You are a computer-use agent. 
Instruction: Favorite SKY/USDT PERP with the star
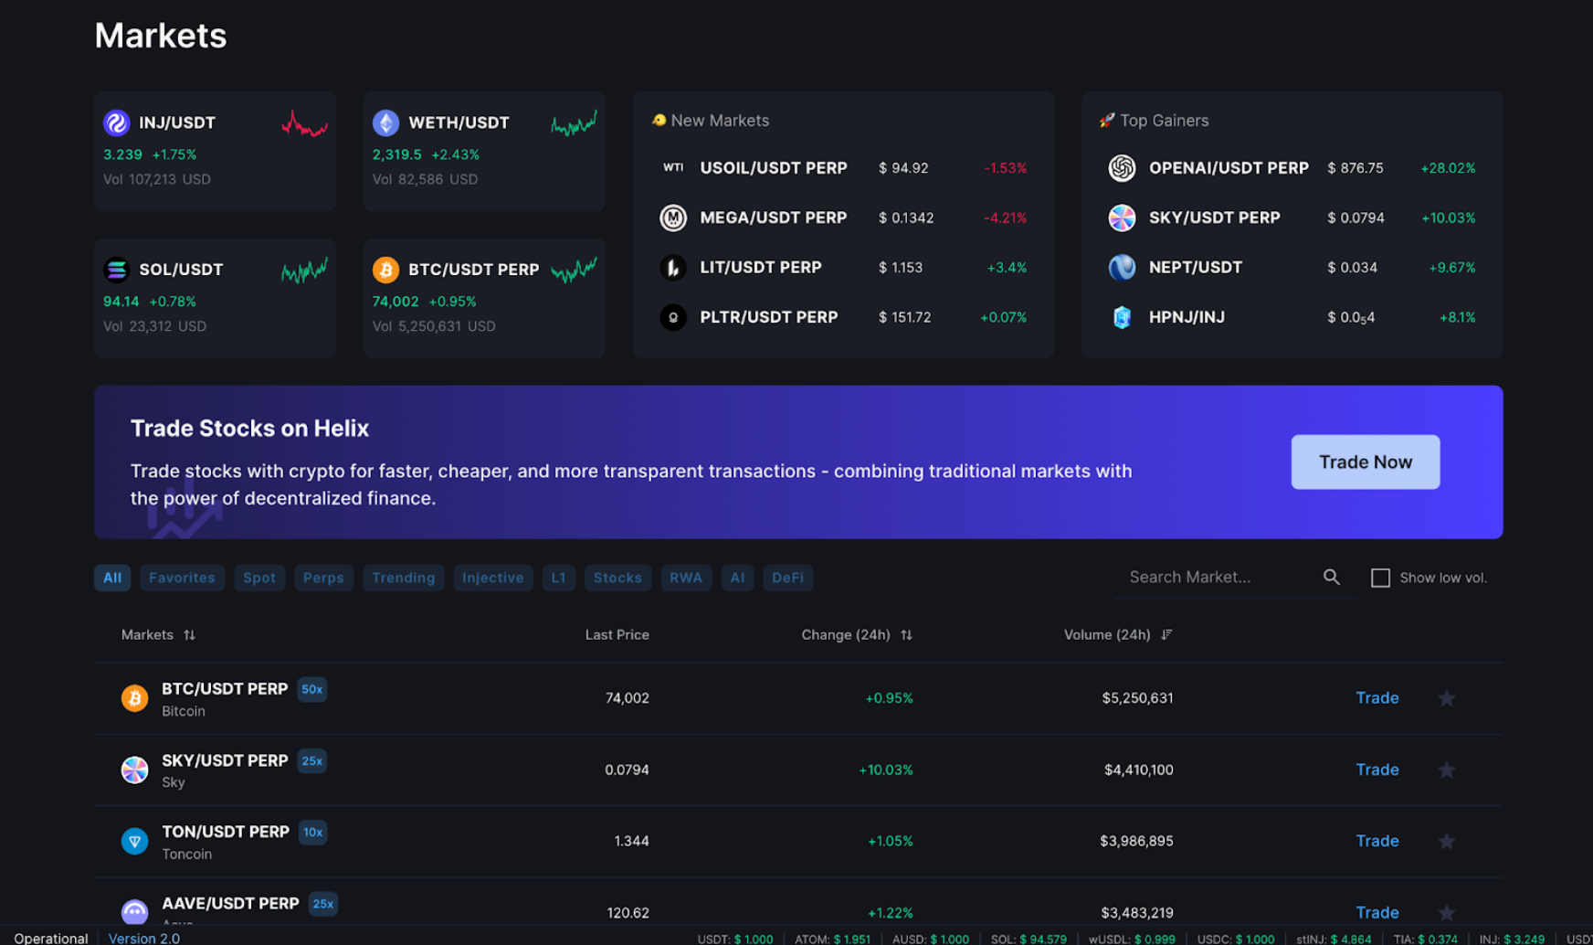click(1447, 770)
